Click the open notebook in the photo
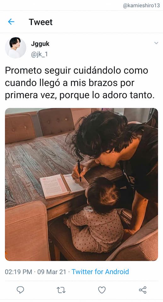This screenshot has width=163, height=302. point(64,185)
